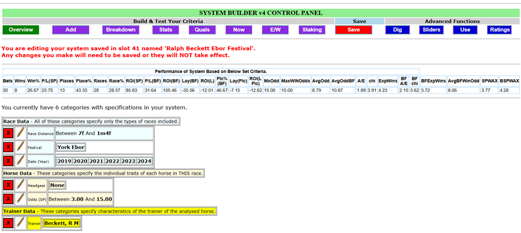Delete the Trainer criterion with red X
This screenshot has height=233, width=521.
tap(8, 223)
